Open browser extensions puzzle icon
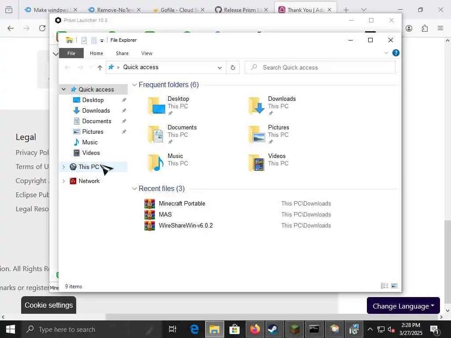 click(x=425, y=28)
